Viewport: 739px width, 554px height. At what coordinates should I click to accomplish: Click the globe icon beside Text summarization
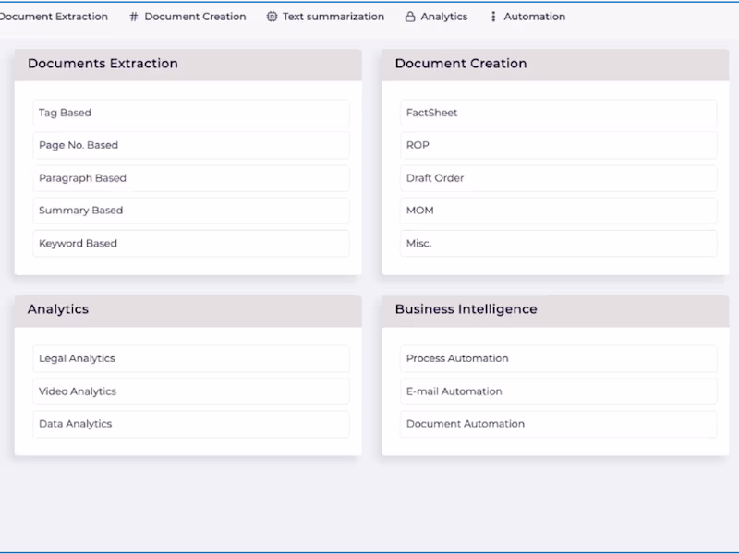(272, 17)
